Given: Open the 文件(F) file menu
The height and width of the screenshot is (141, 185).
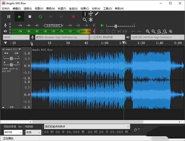Looking at the screenshot, I should click(x=6, y=9).
